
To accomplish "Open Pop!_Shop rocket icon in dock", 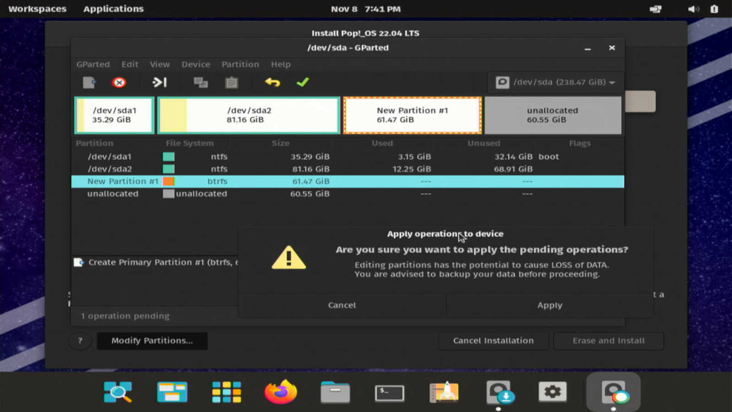I will pos(444,392).
